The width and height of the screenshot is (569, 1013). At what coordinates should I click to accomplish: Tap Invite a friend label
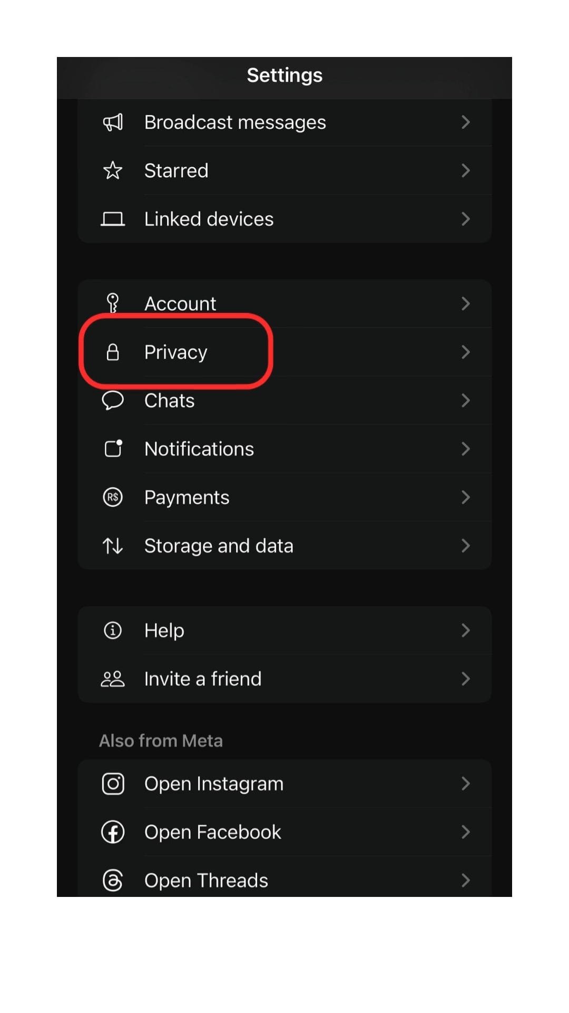[203, 679]
